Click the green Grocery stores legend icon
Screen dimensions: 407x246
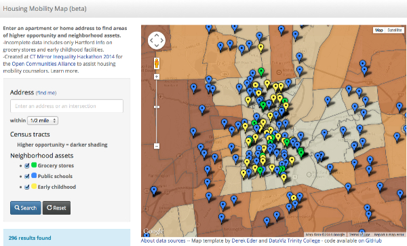click(34, 165)
